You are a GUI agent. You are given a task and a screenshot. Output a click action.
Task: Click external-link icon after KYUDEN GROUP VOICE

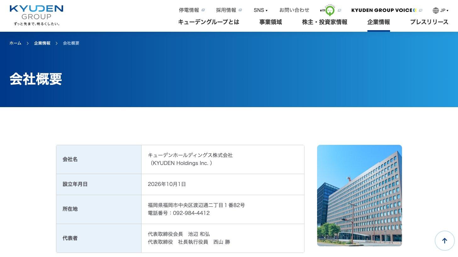pos(421,10)
